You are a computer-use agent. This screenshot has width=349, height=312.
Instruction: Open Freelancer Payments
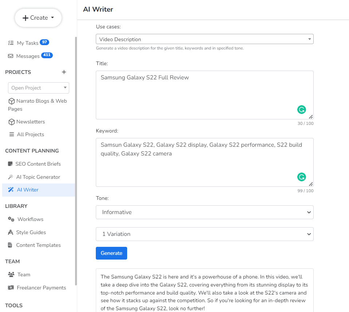click(x=42, y=288)
